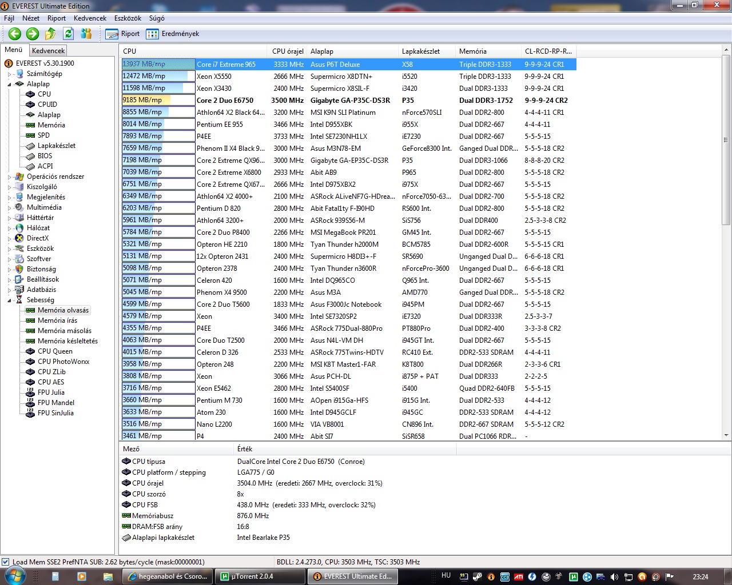Screen dimensions: 732x585
Task: Click the green back arrow toolbar icon
Action: click(15, 34)
